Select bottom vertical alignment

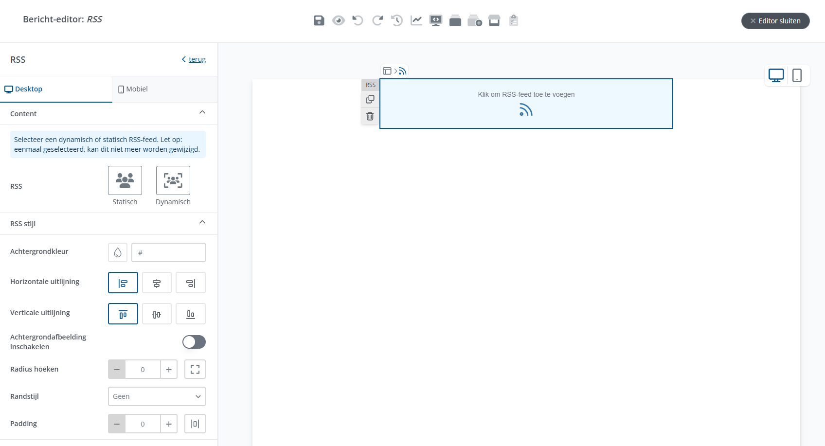[191, 314]
